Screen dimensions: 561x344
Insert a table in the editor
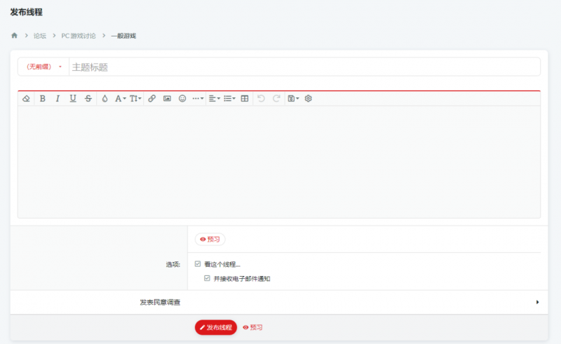pyautogui.click(x=245, y=99)
